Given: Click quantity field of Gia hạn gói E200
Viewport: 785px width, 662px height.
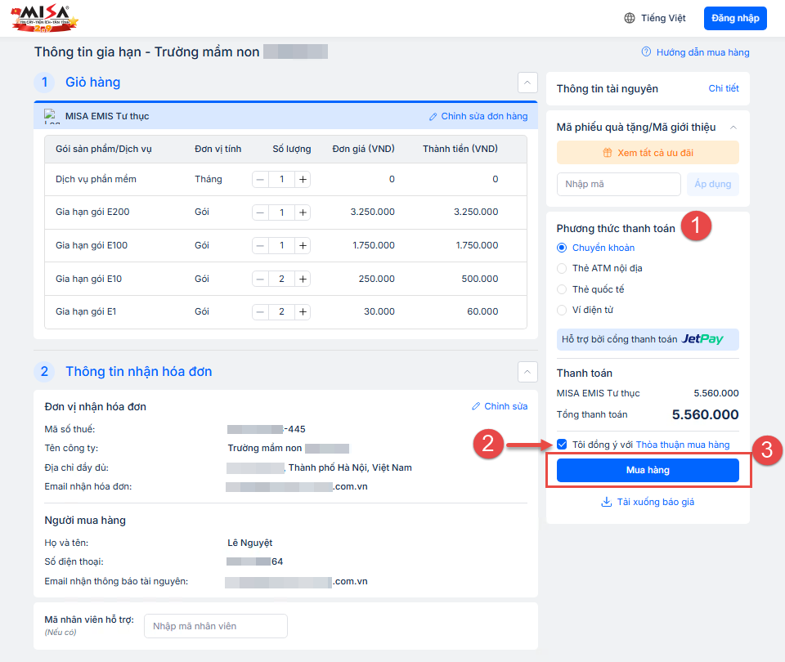Looking at the screenshot, I should point(281,212).
